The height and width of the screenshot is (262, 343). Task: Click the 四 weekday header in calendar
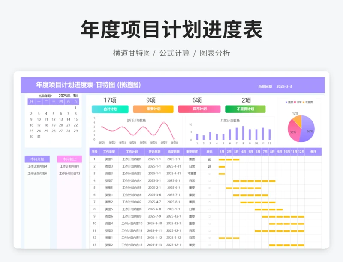point(61,102)
